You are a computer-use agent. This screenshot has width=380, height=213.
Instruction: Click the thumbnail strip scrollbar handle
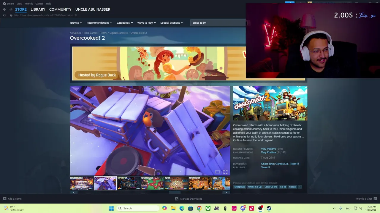[x=175, y=193]
